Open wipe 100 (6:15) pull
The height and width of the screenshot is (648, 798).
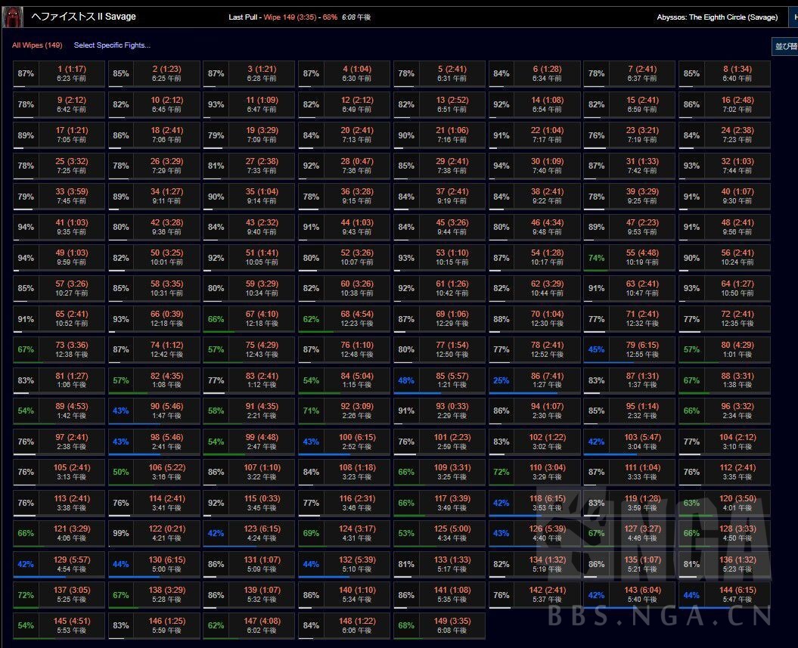point(356,442)
